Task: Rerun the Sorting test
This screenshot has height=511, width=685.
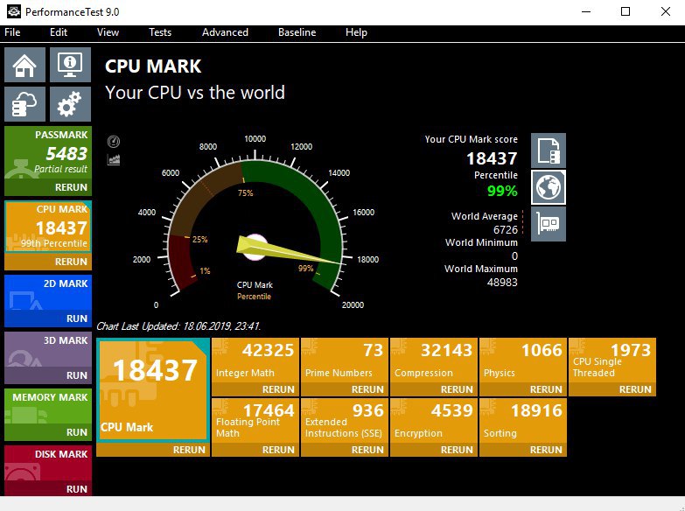Action: (x=523, y=450)
